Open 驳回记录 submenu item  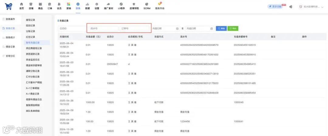(x=31, y=26)
